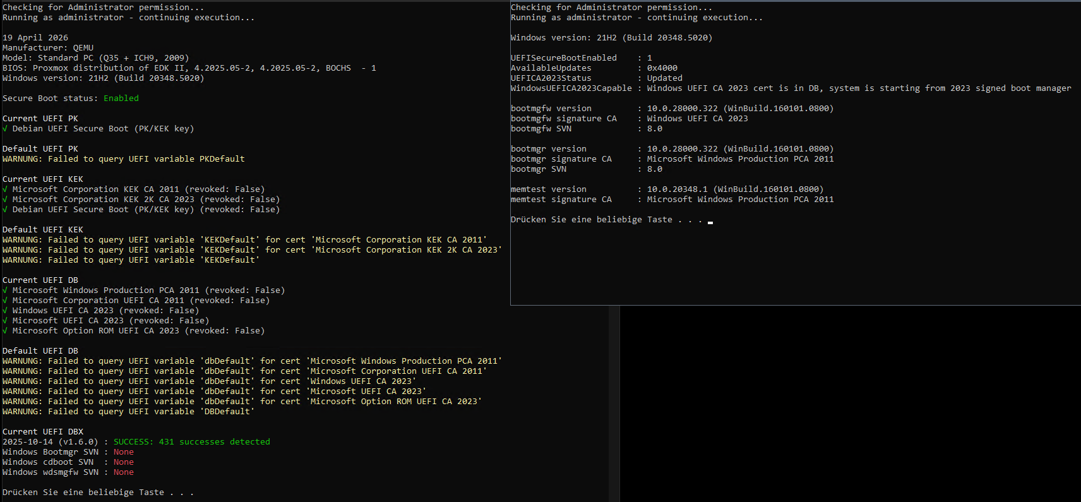Click 'Drücken Sie eine beliebige Taste' in right console
The height and width of the screenshot is (502, 1081).
(x=592, y=220)
